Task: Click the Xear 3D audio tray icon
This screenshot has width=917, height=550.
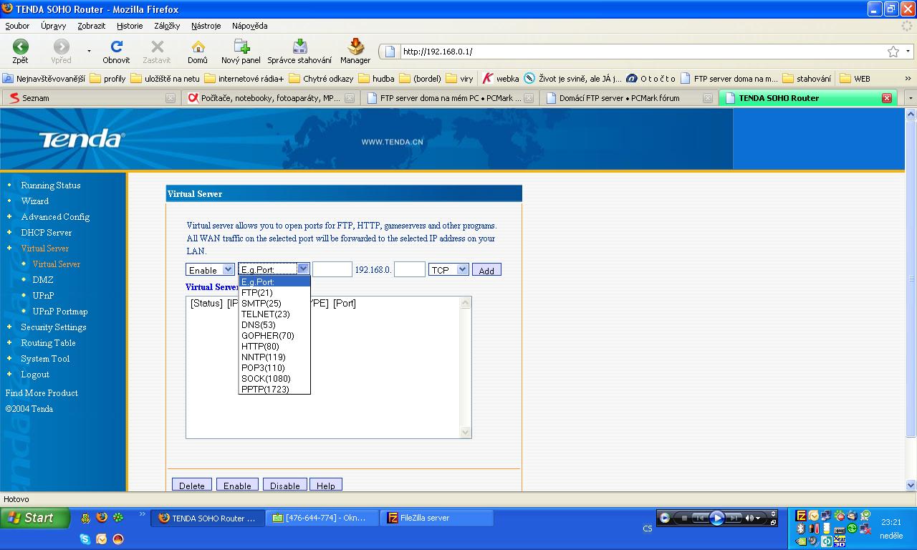Action: [840, 541]
